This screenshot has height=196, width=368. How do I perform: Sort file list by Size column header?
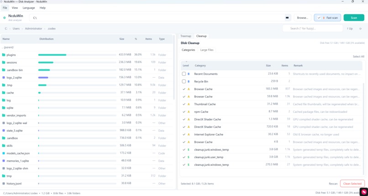point(121,39)
